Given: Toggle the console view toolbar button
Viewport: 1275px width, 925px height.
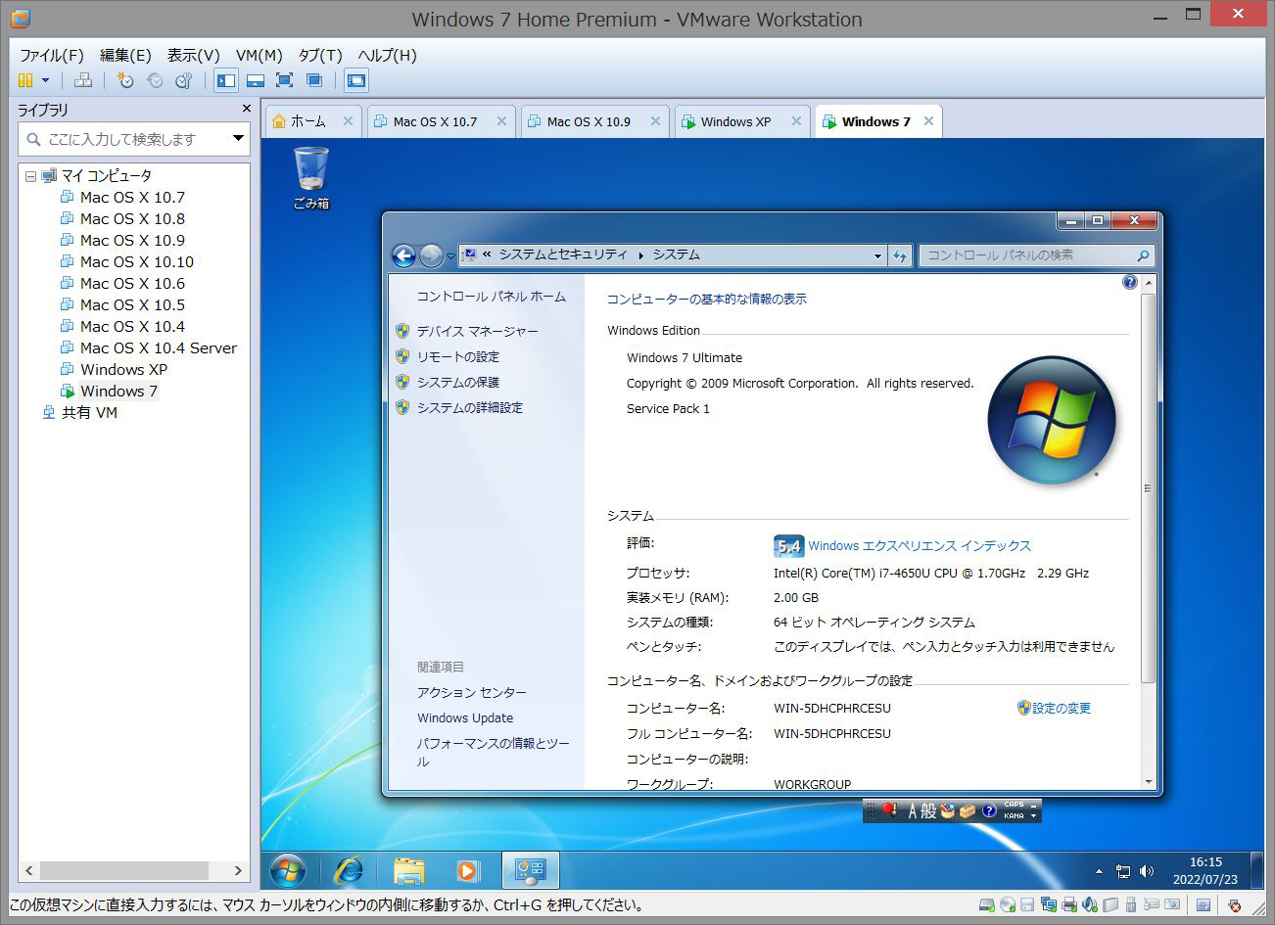Looking at the screenshot, I should (356, 80).
